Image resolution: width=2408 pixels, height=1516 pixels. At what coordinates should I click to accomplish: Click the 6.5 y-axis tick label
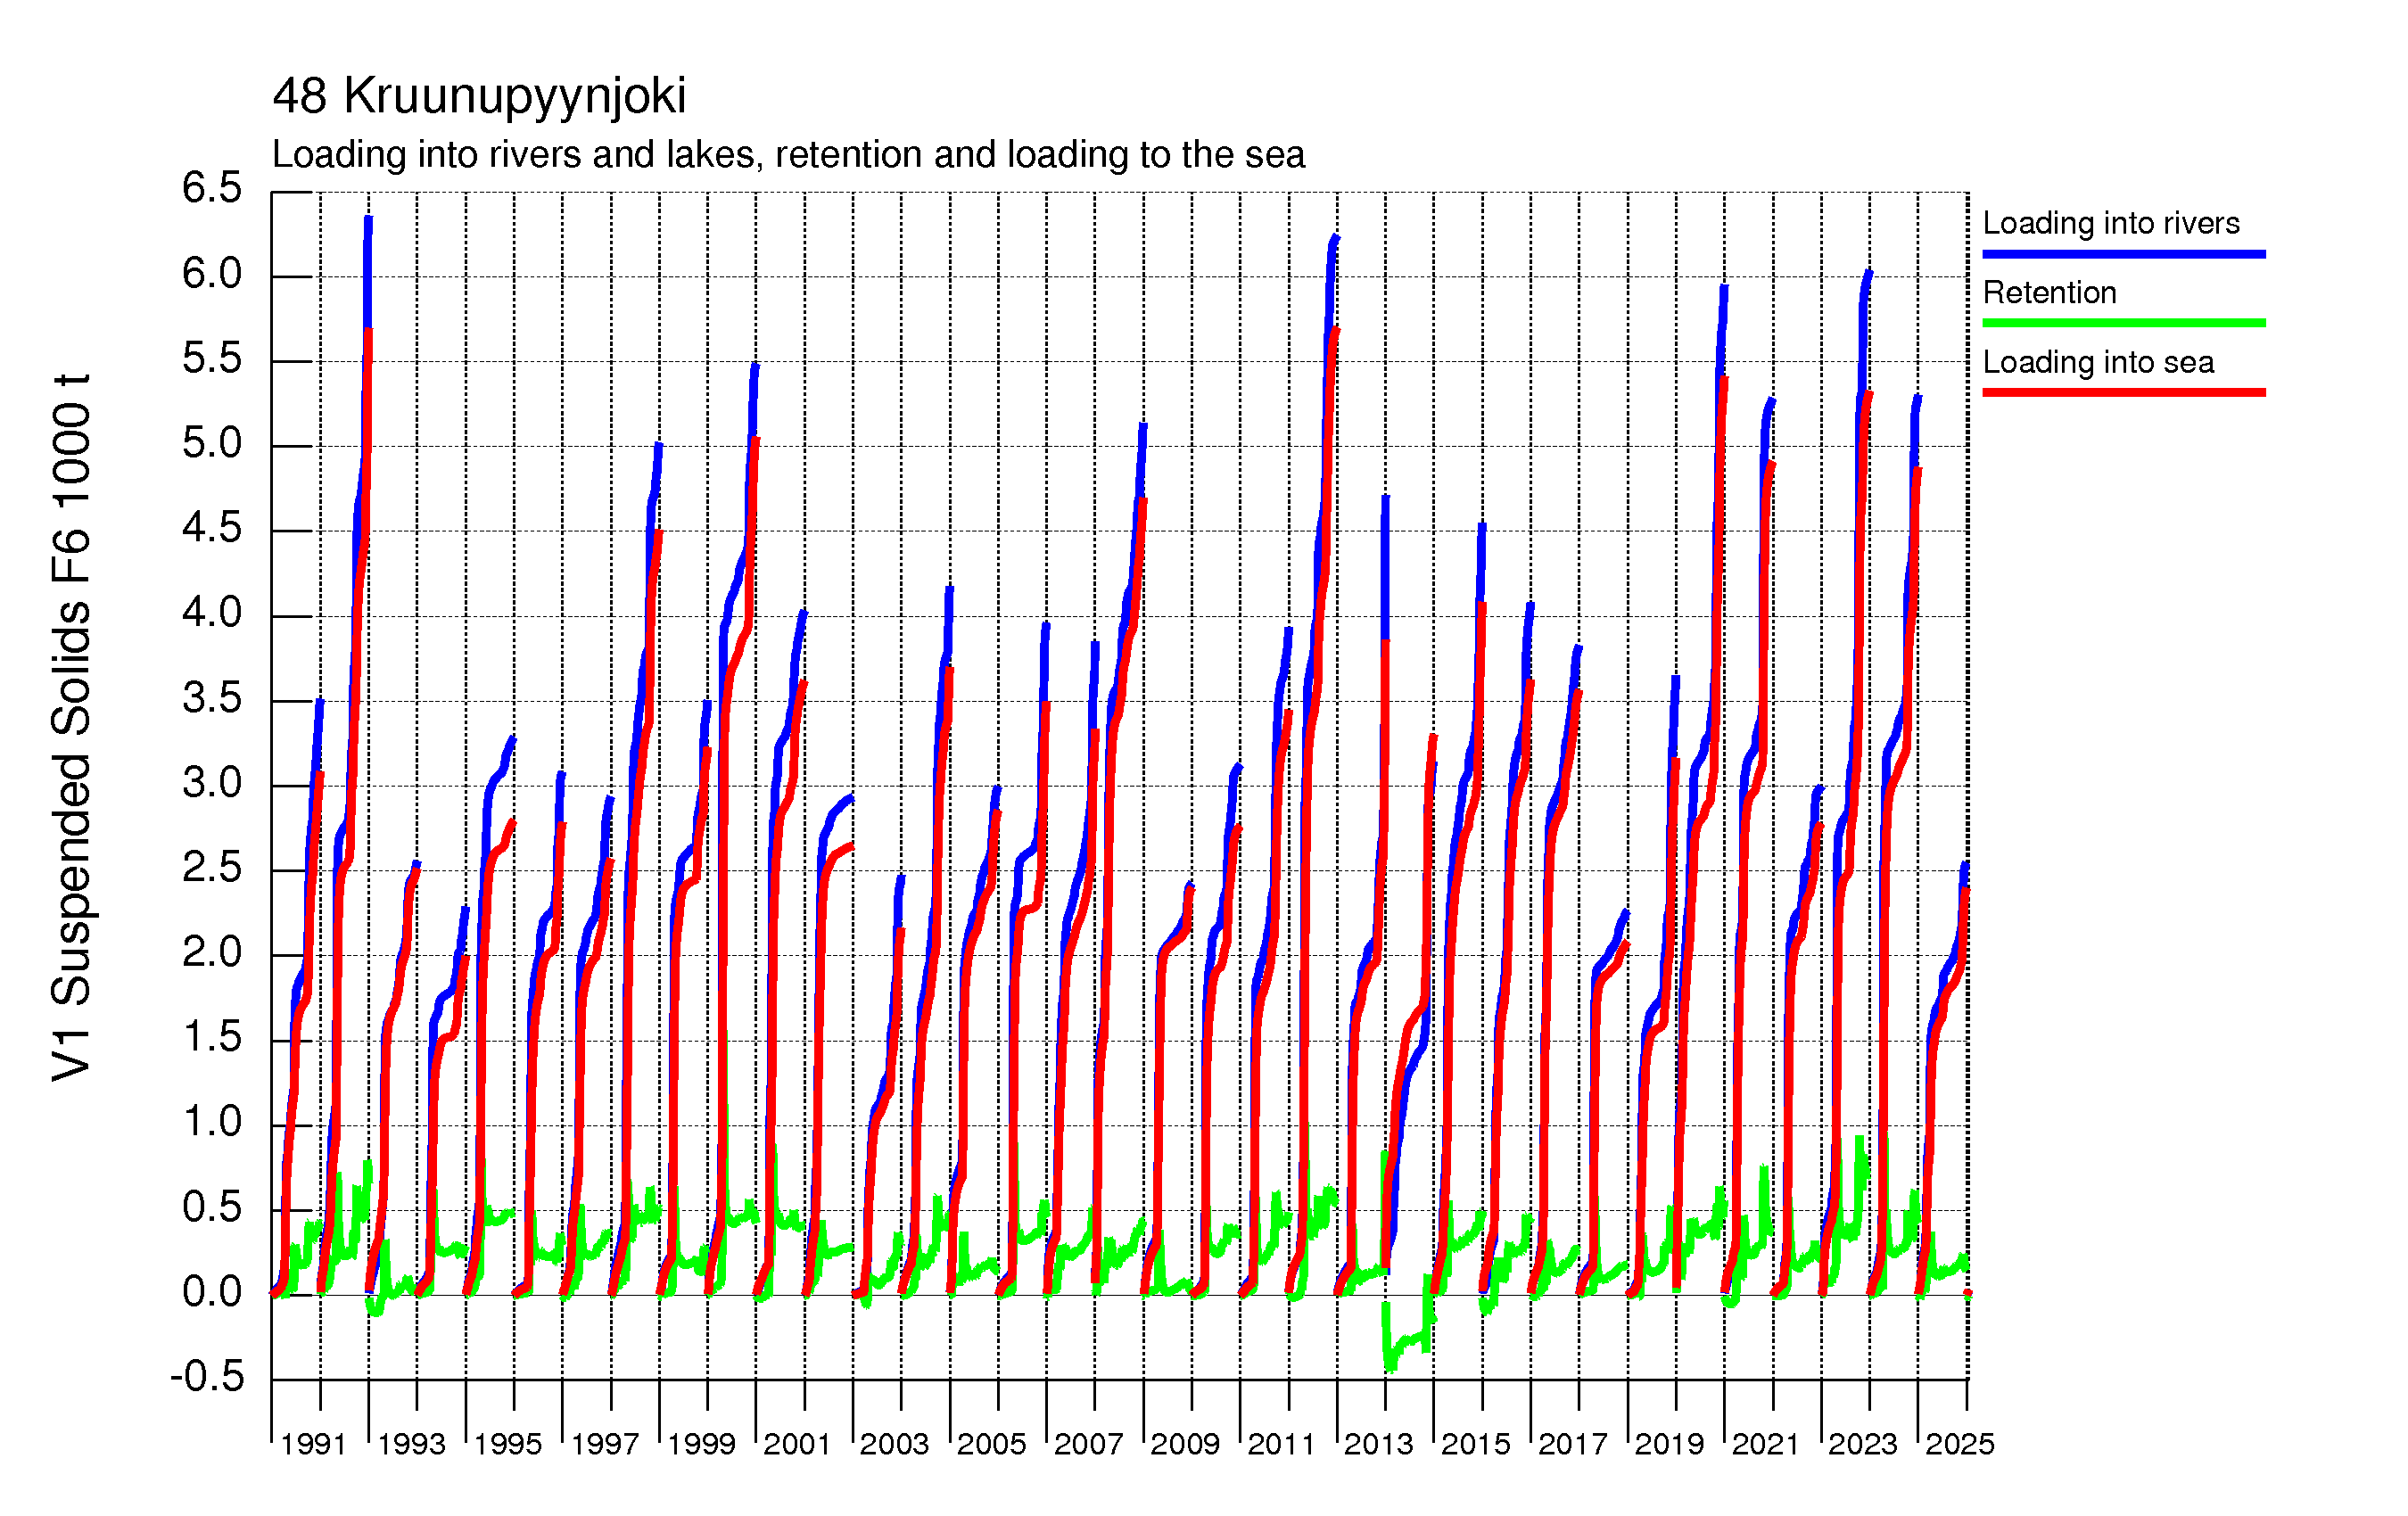click(211, 188)
